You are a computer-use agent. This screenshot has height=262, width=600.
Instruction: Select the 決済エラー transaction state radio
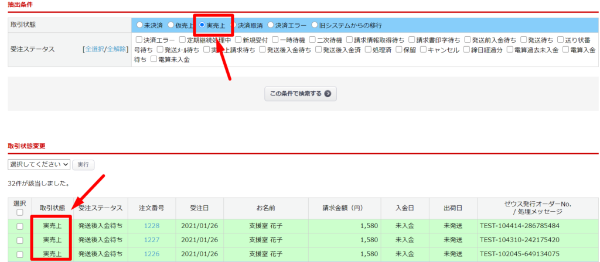point(271,25)
